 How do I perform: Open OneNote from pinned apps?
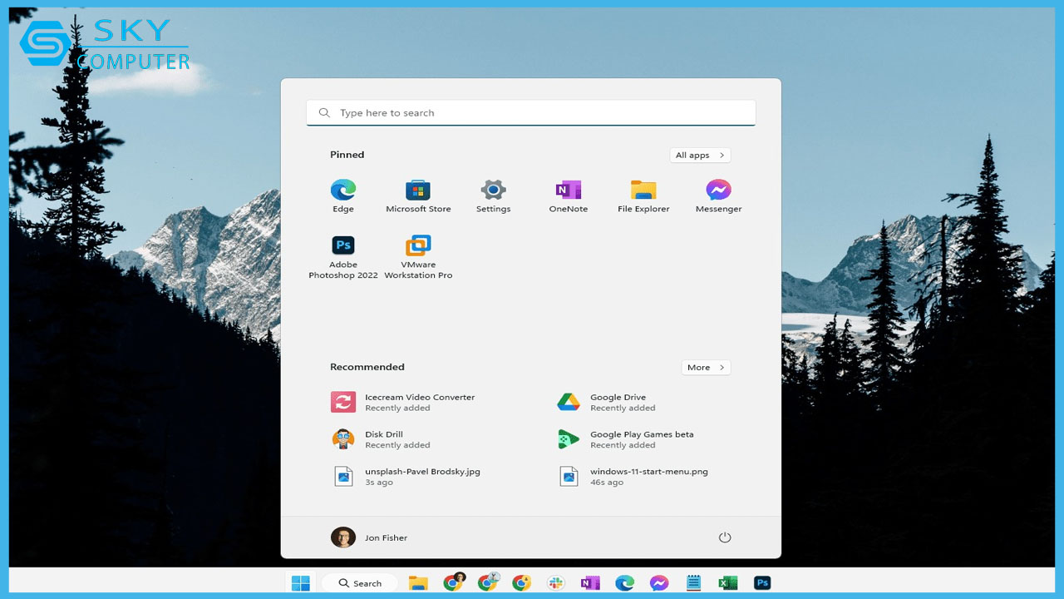[x=569, y=191]
